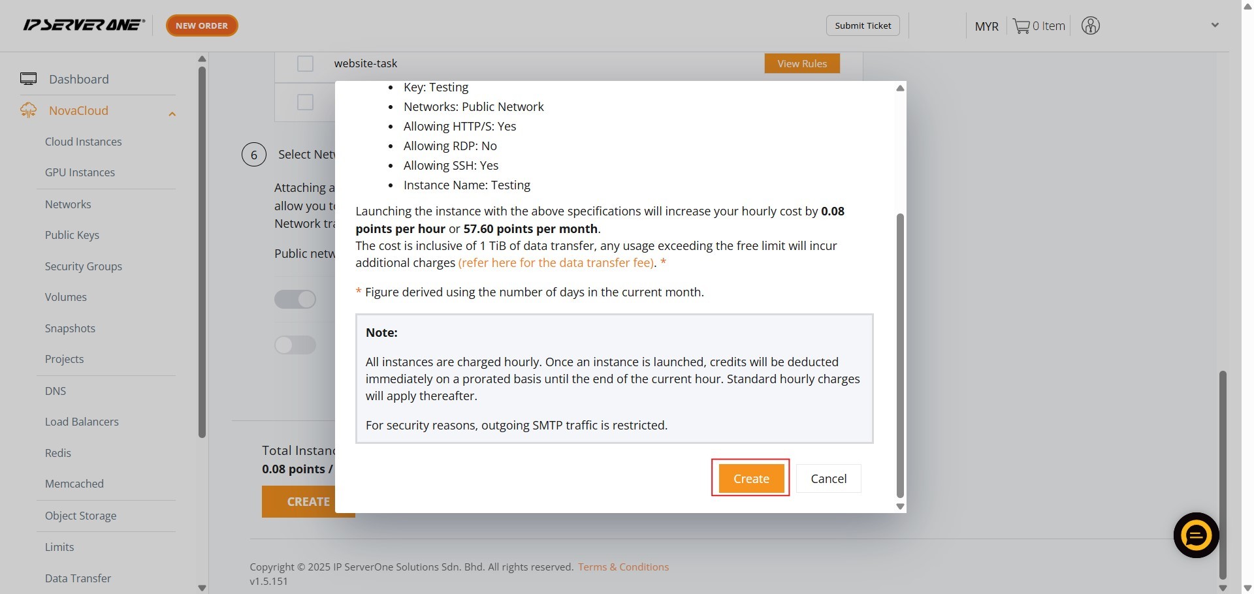Check the website-task security group box
1254x594 pixels.
point(305,63)
